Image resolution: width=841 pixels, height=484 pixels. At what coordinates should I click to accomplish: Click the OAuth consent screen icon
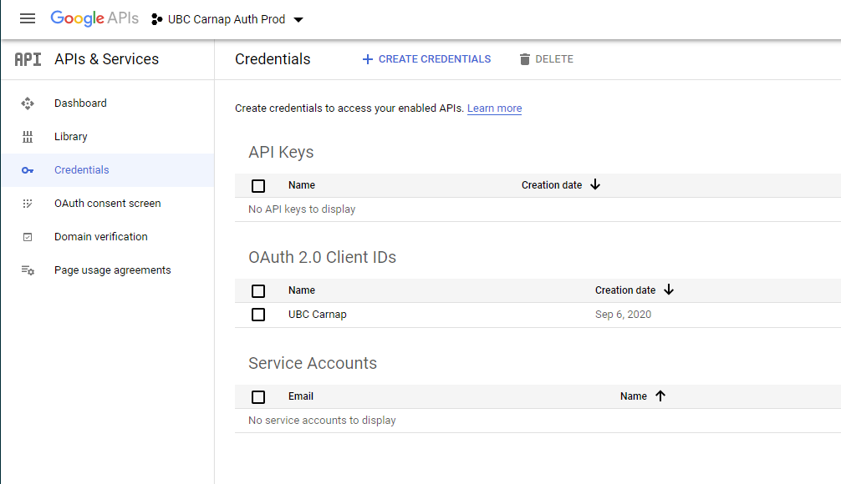[x=28, y=204]
